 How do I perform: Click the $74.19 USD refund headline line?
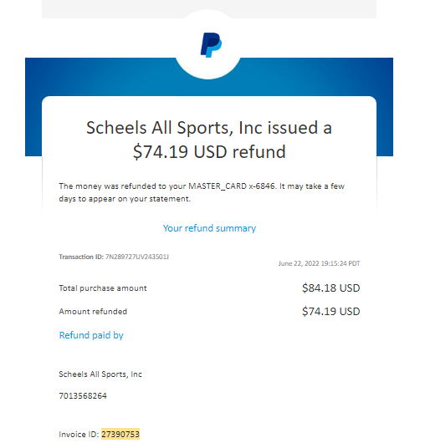coord(209,152)
